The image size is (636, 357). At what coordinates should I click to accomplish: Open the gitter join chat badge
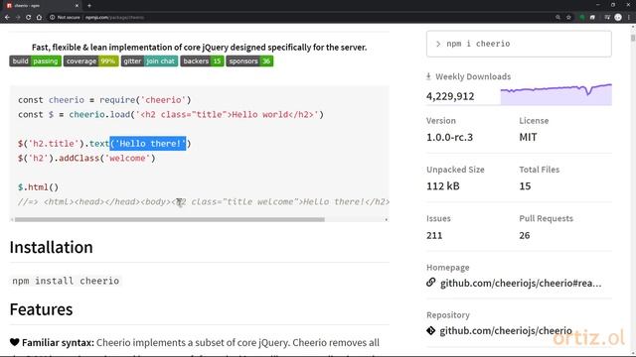tap(149, 61)
